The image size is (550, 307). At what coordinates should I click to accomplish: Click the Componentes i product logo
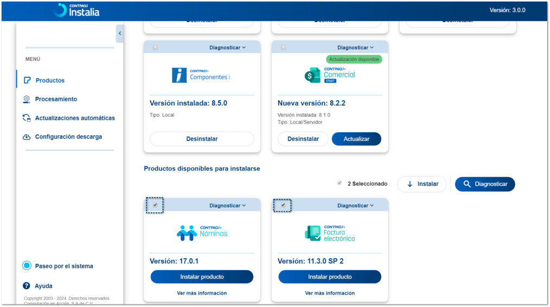point(201,75)
